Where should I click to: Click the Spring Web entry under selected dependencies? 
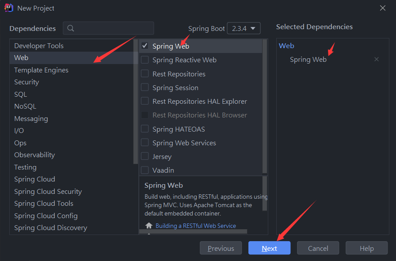point(308,60)
